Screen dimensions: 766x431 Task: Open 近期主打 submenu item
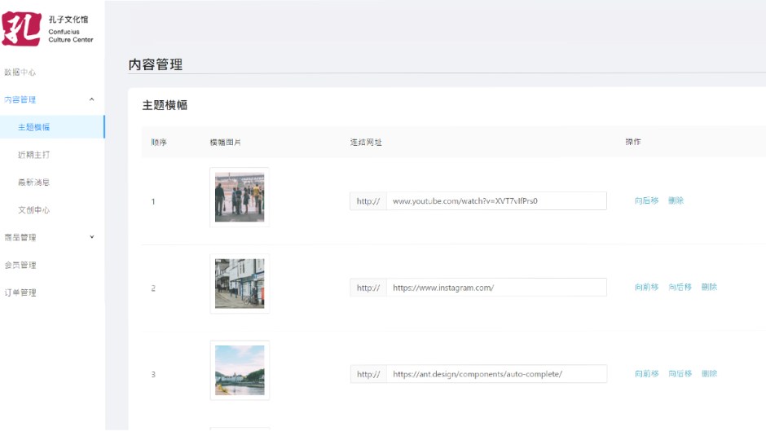click(x=33, y=155)
